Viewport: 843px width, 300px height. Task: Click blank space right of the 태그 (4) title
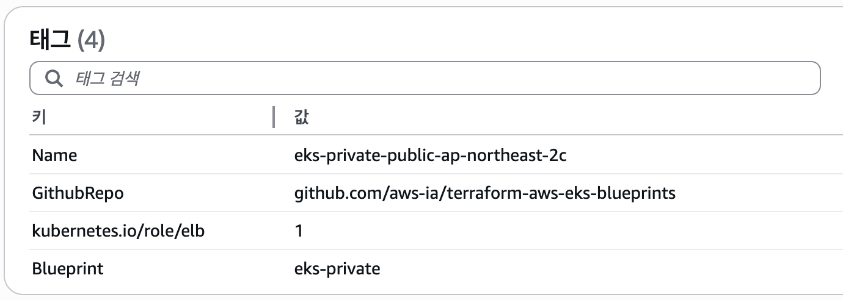click(428, 41)
